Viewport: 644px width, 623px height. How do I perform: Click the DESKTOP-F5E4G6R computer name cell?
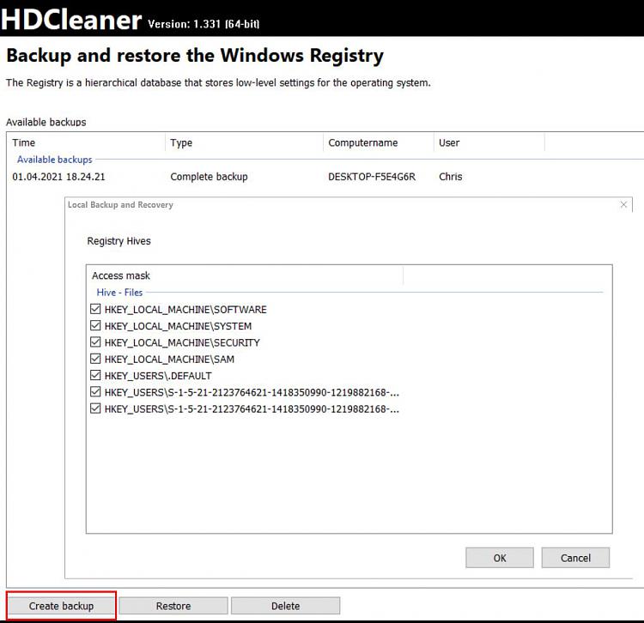[372, 177]
